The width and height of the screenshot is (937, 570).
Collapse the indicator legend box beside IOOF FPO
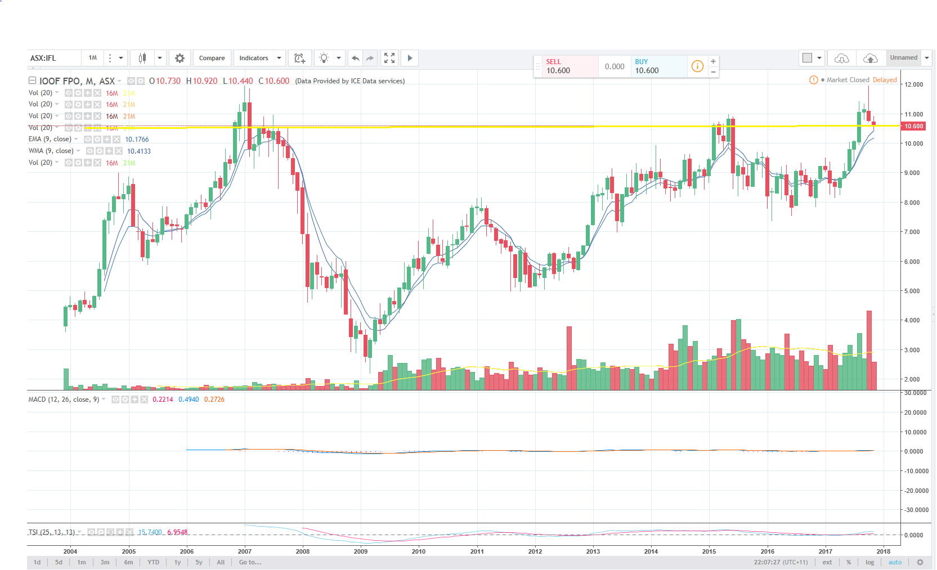[32, 80]
